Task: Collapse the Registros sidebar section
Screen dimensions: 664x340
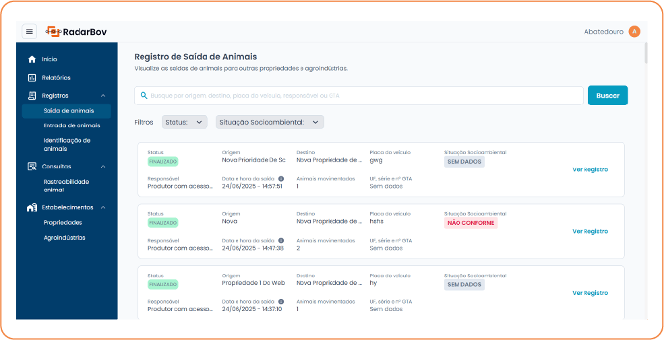Action: (x=103, y=96)
